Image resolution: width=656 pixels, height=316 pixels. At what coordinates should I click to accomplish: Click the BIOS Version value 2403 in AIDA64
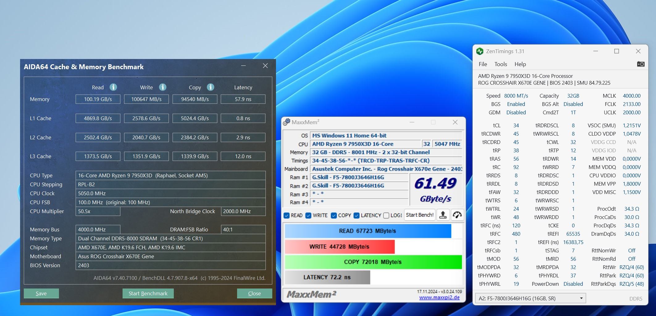pyautogui.click(x=170, y=265)
